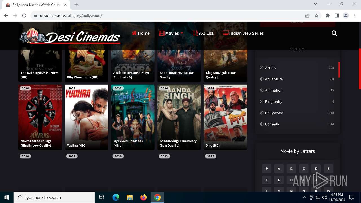Open Bandaa Singh Chaudhary movie poster
Viewport: 361px width, 203px height.
point(179,117)
